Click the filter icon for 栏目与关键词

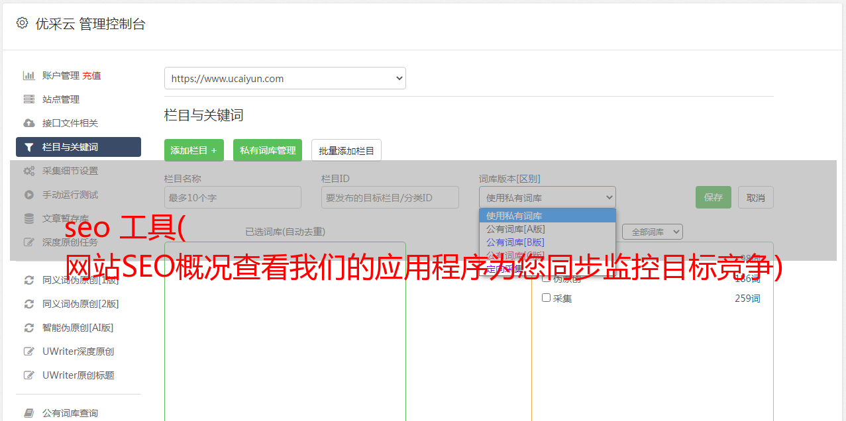[29, 147]
